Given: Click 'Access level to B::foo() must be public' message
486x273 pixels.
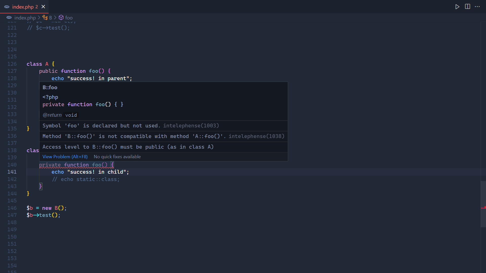Looking at the screenshot, I should click(x=128, y=147).
